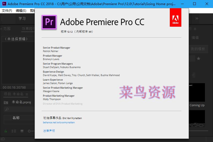Select the 项目: 未命名 panel tab
The width and height of the screenshot is (213, 142).
(14, 94)
